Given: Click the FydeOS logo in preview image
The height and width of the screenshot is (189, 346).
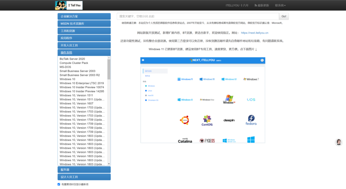Looking at the screenshot, I should (207, 141).
